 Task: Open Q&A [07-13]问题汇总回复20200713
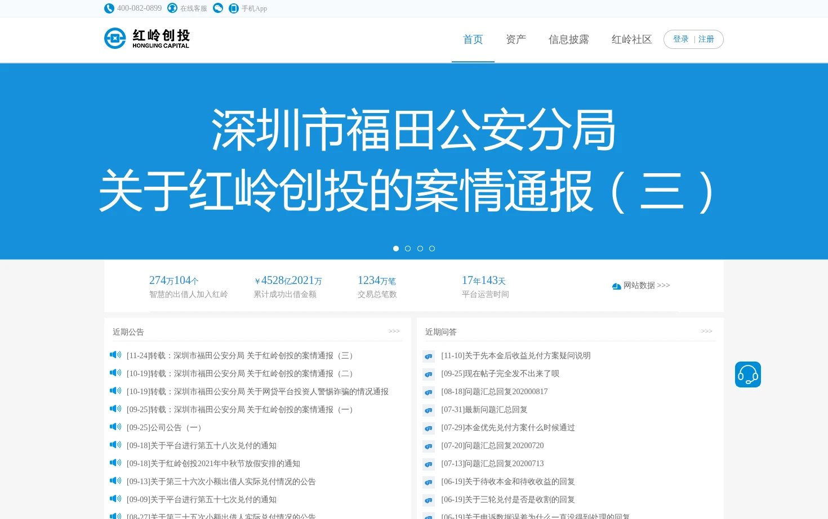pyautogui.click(x=492, y=463)
